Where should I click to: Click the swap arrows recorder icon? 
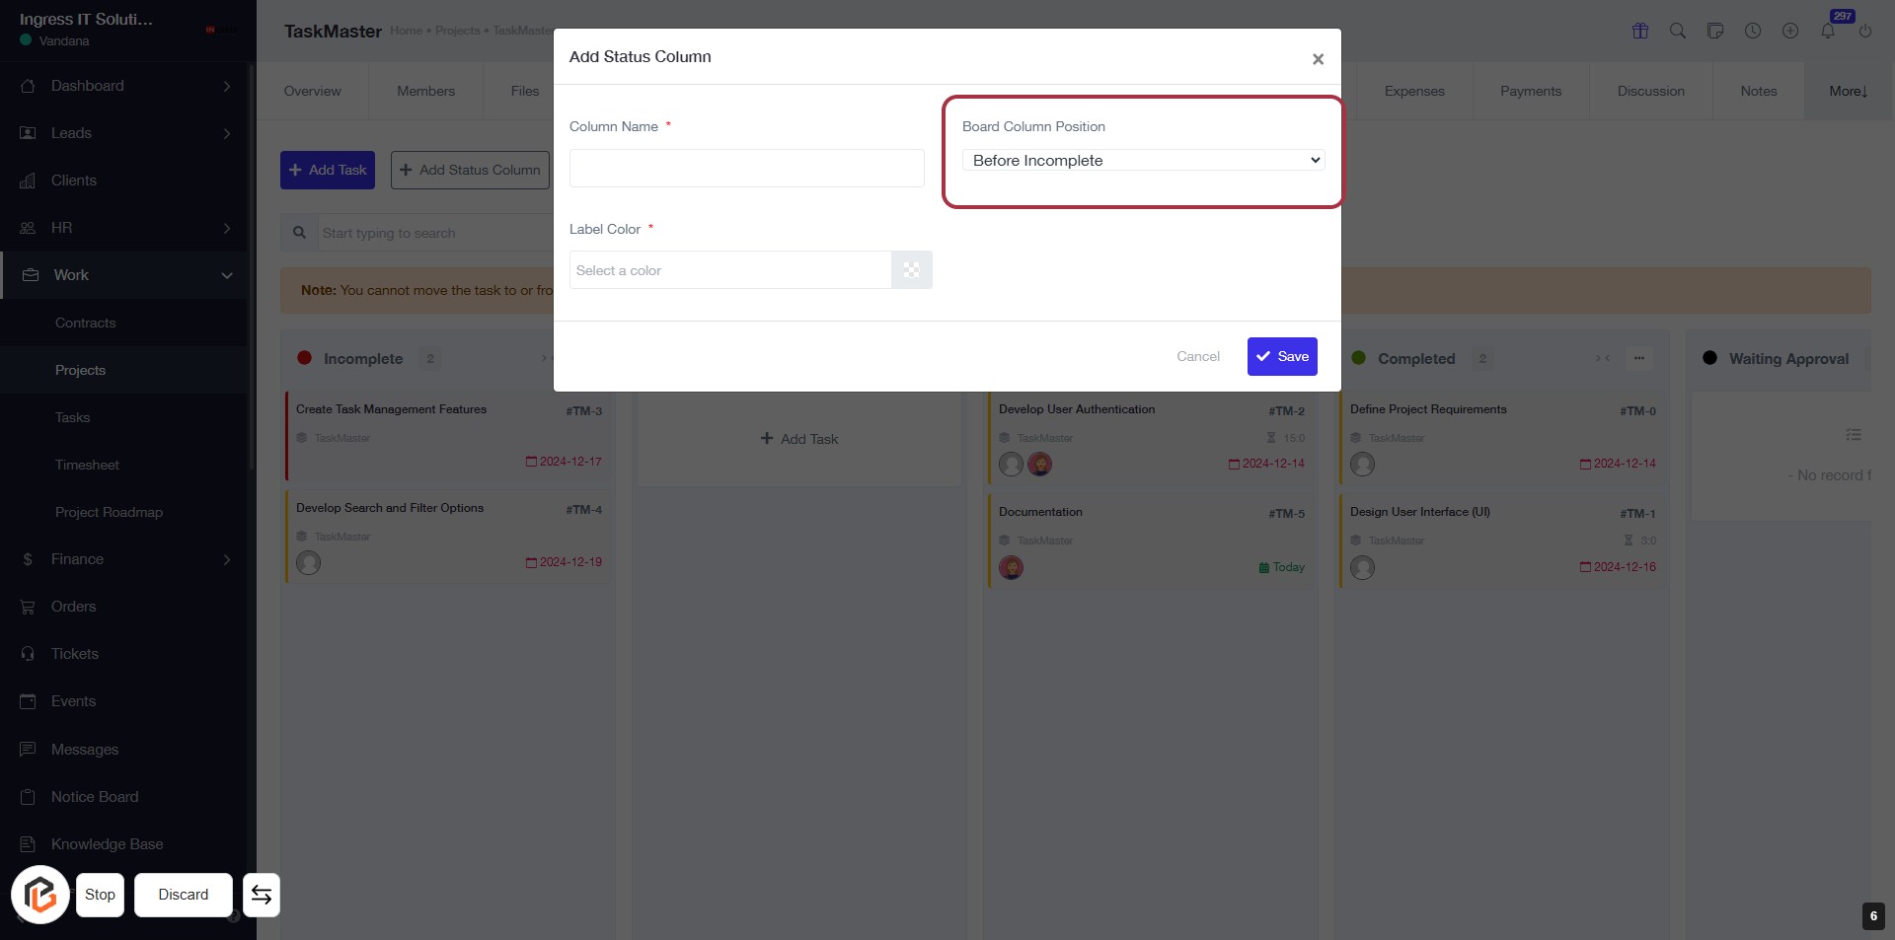point(262,895)
